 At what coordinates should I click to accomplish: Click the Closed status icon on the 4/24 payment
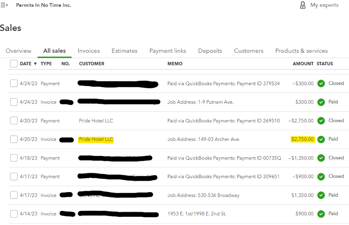click(321, 83)
